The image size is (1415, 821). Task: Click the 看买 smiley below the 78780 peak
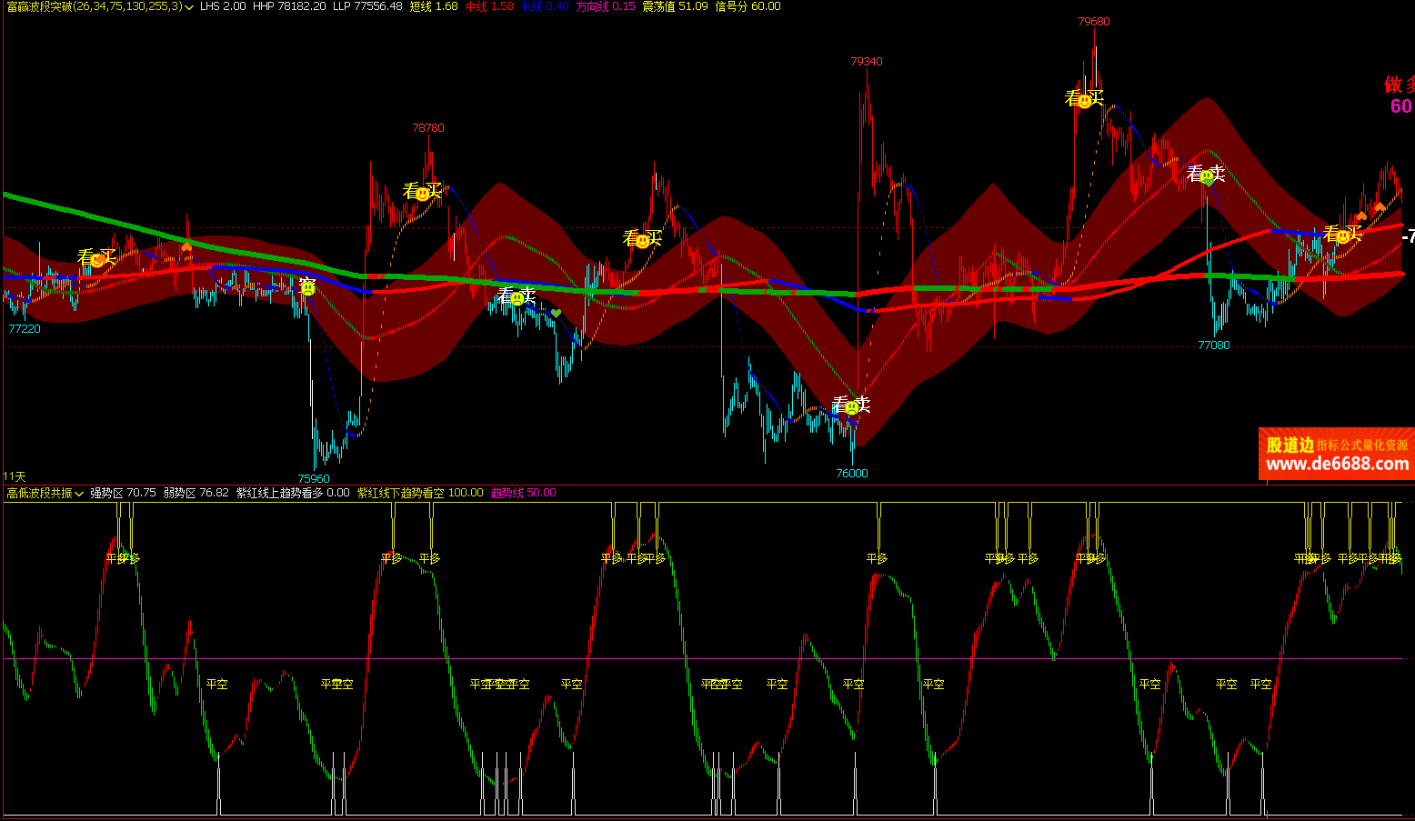[422, 193]
